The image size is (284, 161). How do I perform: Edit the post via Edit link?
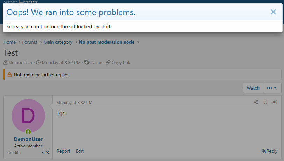click(80, 151)
